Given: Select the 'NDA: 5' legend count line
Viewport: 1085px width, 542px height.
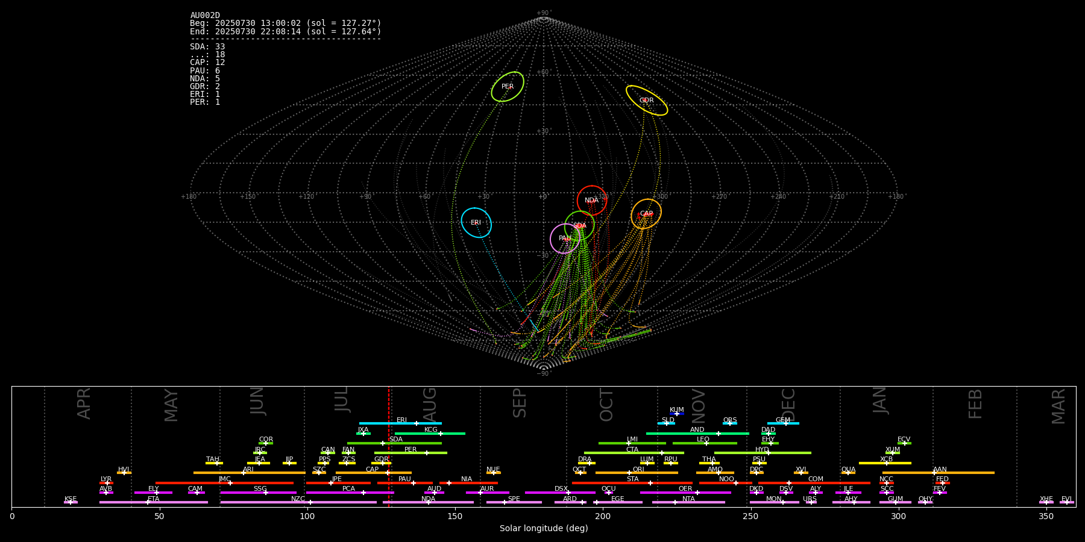Looking at the screenshot, I should click(205, 78).
